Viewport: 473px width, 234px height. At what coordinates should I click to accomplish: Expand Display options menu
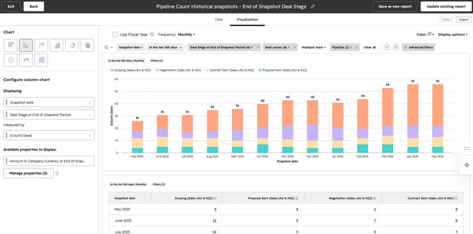click(x=453, y=34)
